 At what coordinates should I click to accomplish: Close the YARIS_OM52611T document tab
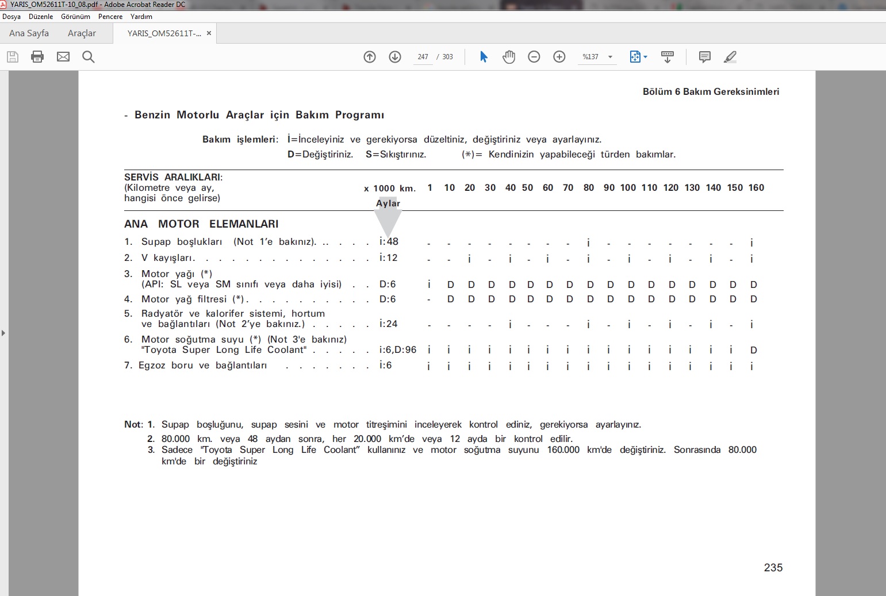tap(209, 33)
